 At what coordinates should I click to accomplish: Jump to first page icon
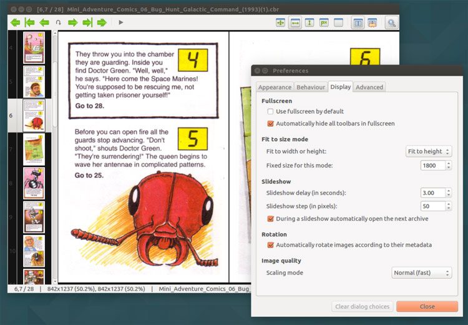pyautogui.click(x=29, y=22)
